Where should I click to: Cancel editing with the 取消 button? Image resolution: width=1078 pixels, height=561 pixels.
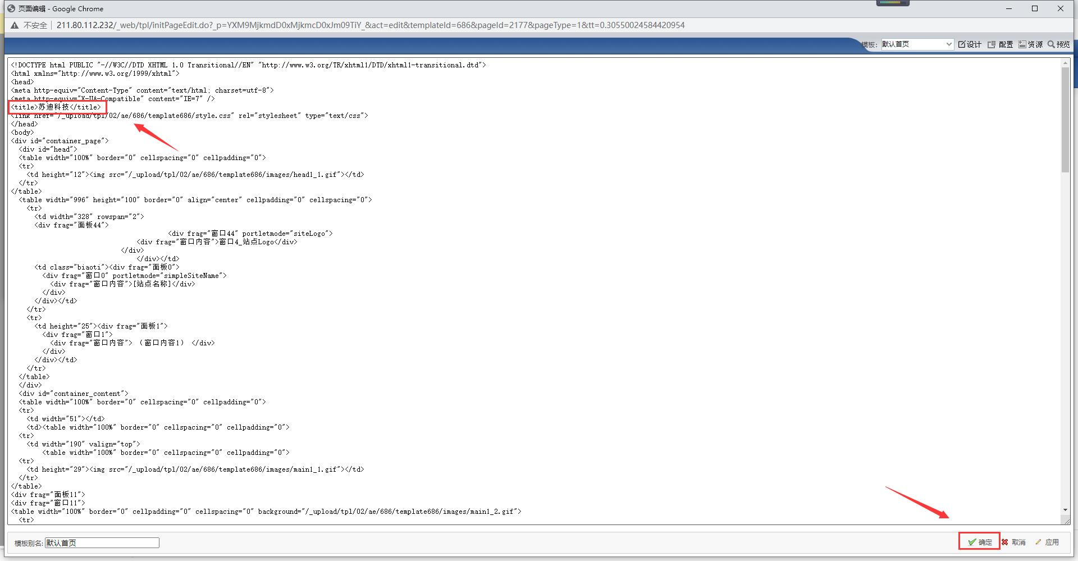click(1013, 542)
